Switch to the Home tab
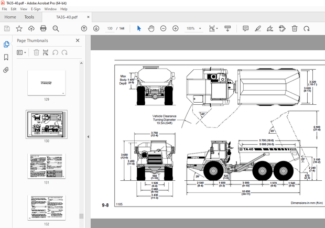The height and width of the screenshot is (228, 325). coord(10,17)
